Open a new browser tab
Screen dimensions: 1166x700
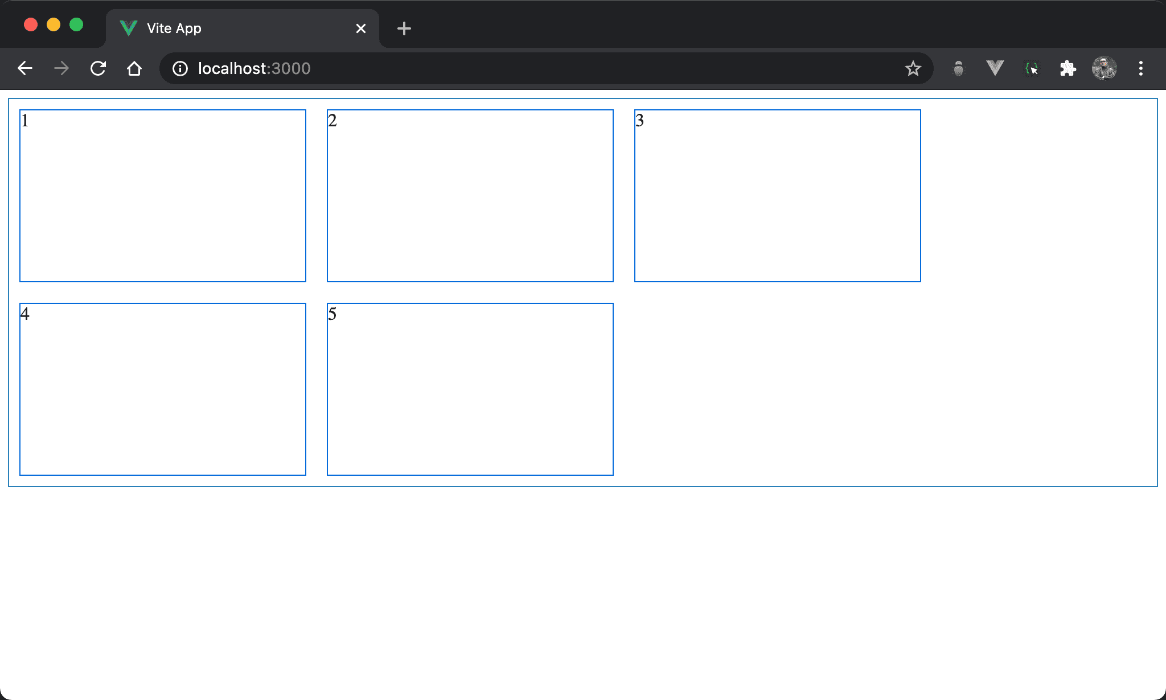(404, 28)
